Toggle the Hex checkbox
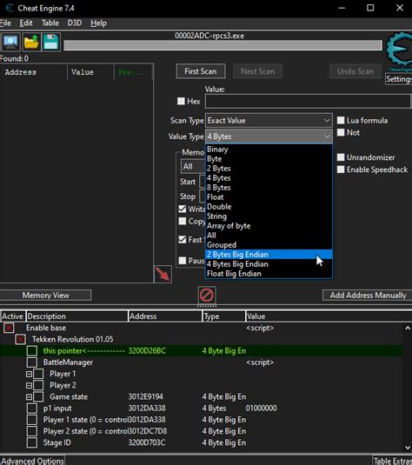Screen dimensions: 412x465 coord(181,101)
